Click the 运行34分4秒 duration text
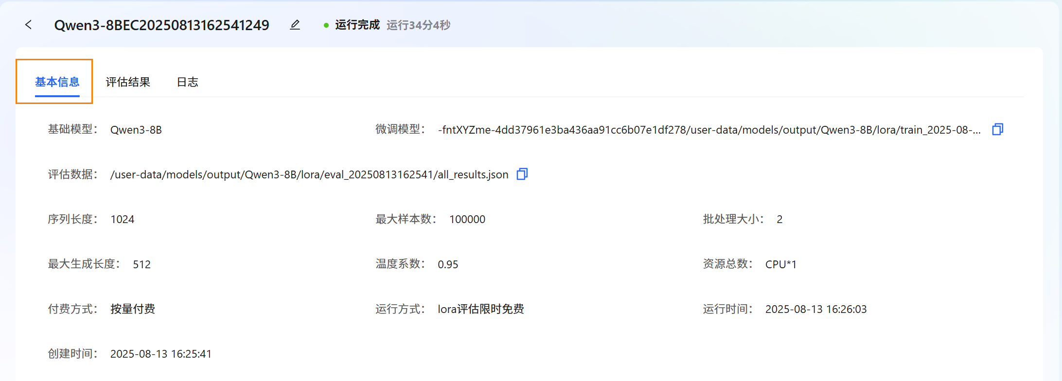 pos(418,25)
